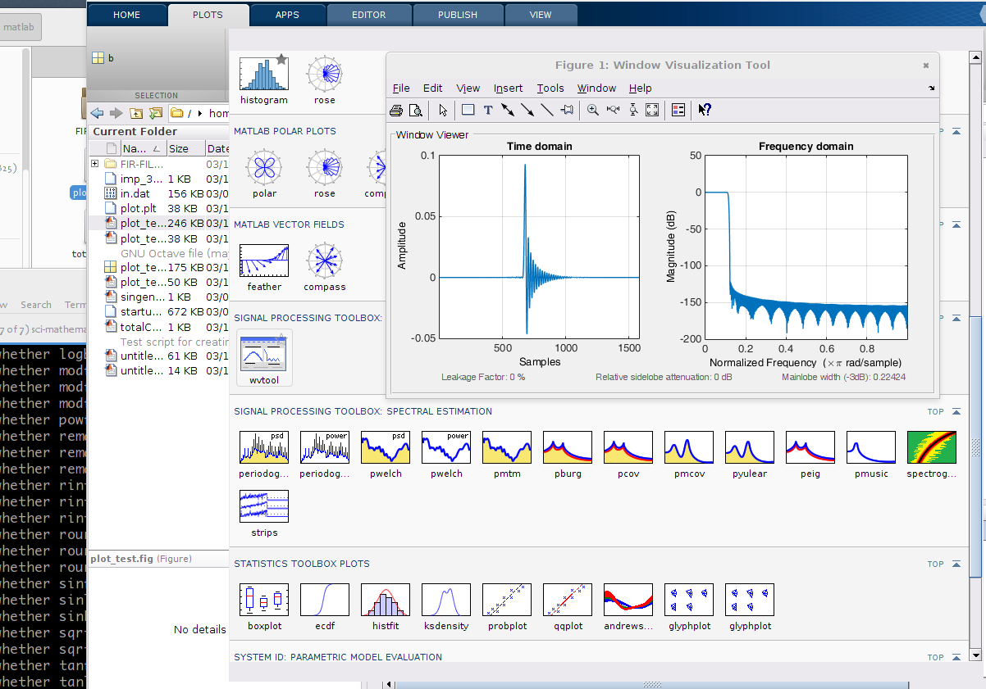
Task: Open Print Preview from figure toolbar
Action: (x=416, y=110)
